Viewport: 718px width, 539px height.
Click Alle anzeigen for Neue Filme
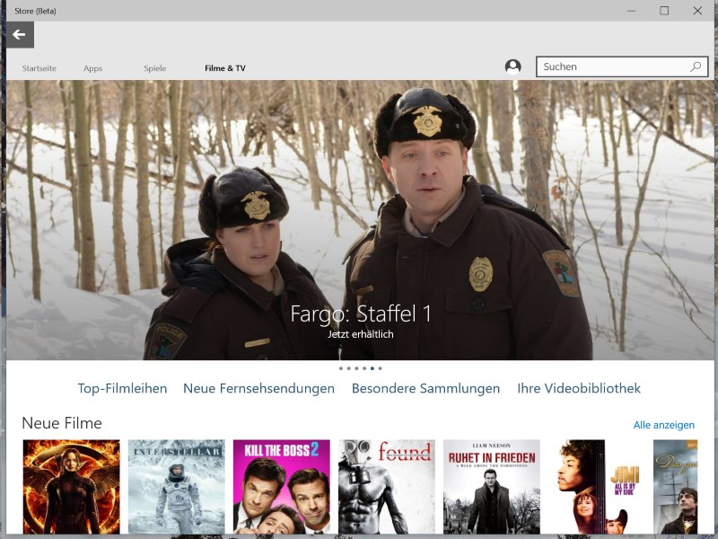click(x=663, y=425)
